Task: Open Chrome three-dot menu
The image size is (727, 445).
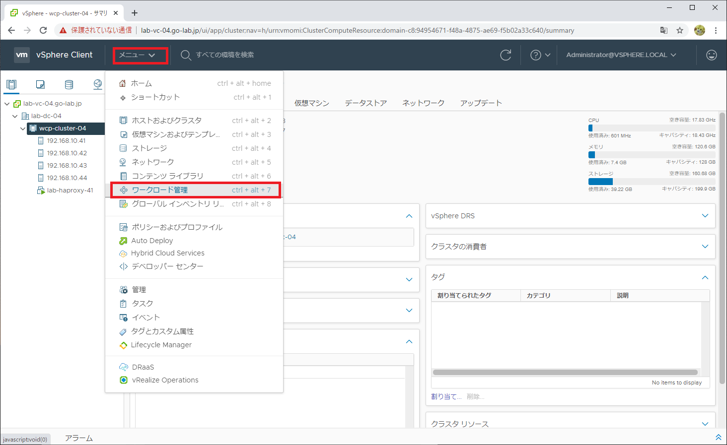Action: point(716,30)
